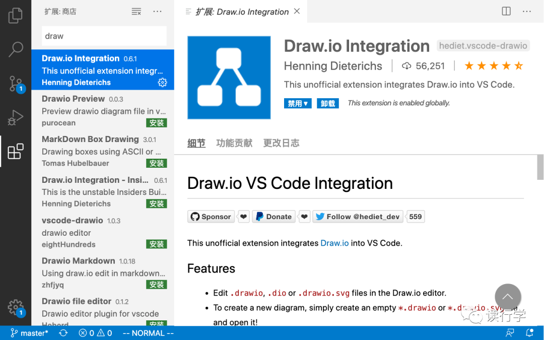The width and height of the screenshot is (544, 340).
Task: Open the Run and Debug view
Action: 15,117
